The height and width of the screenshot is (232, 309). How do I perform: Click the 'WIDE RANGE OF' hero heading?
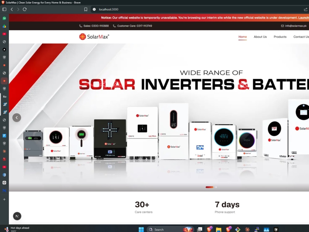(211, 73)
